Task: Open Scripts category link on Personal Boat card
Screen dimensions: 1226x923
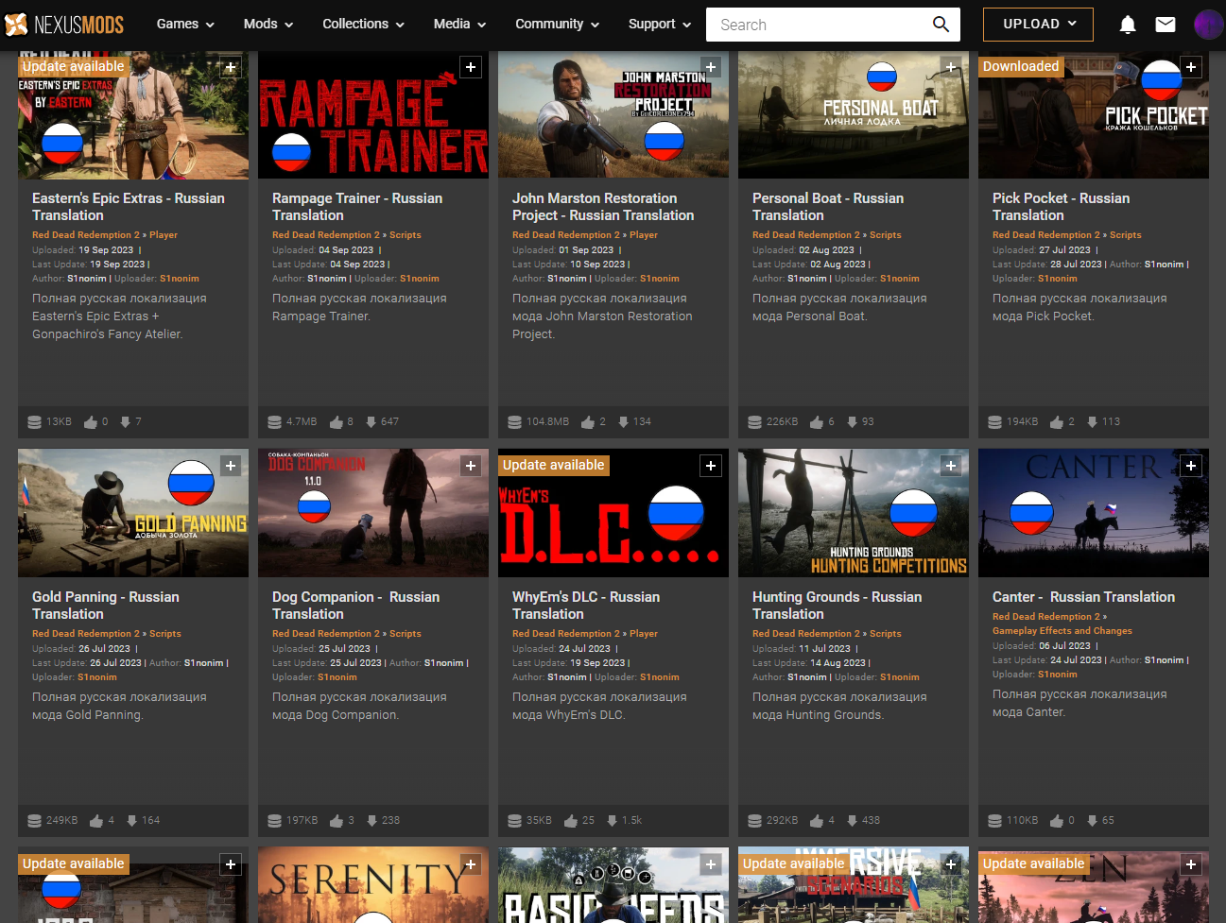Action: point(886,235)
